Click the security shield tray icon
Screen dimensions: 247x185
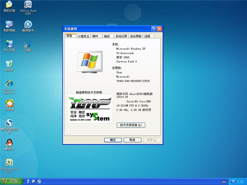point(233,182)
